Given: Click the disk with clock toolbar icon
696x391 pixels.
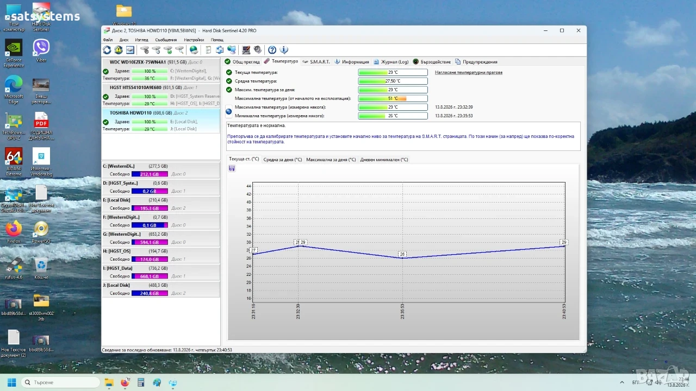Looking at the screenshot, I should (x=156, y=50).
